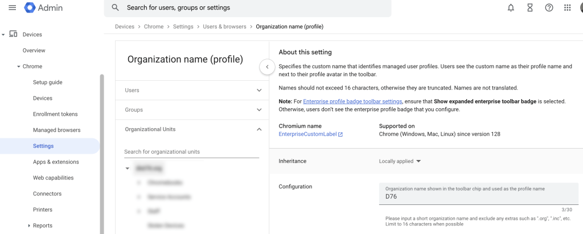This screenshot has height=234, width=583.
Task: Expand the Reports tree item
Action: click(x=29, y=226)
